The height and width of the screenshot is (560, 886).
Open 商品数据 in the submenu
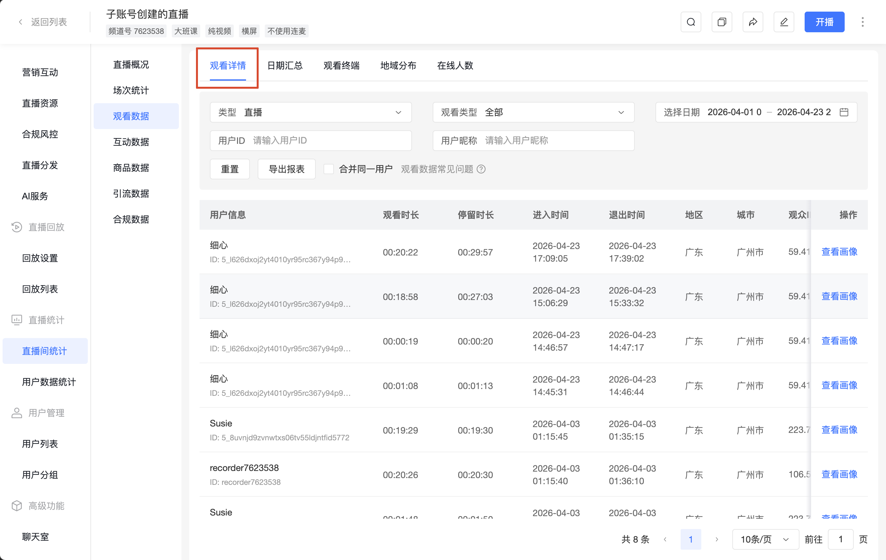click(x=136, y=168)
